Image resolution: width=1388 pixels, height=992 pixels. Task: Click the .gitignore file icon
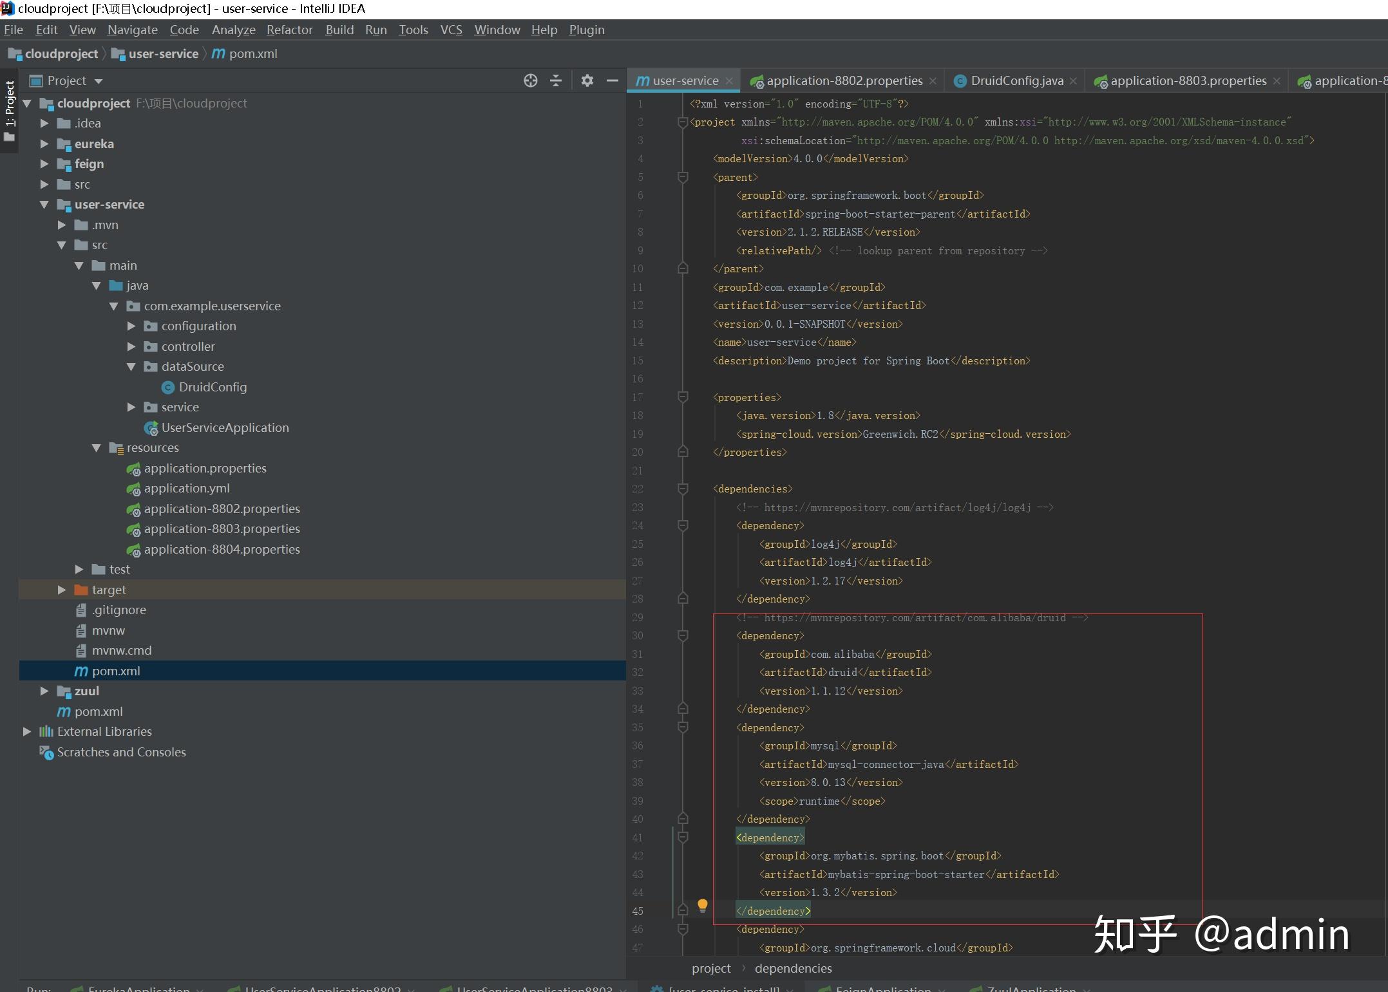coord(81,610)
